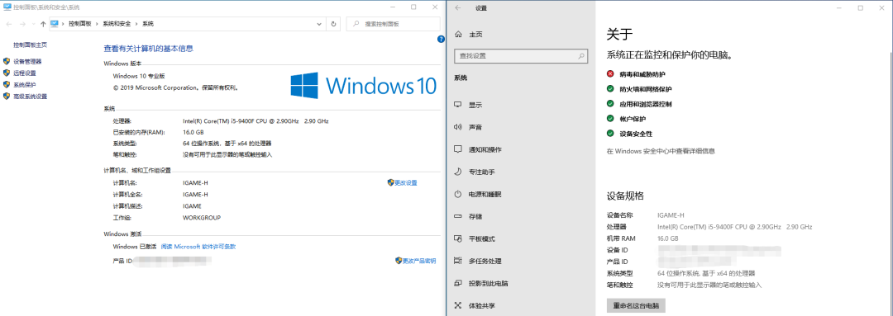
Task: Click red status icon for 病毒和威胁防护
Action: pyautogui.click(x=610, y=74)
